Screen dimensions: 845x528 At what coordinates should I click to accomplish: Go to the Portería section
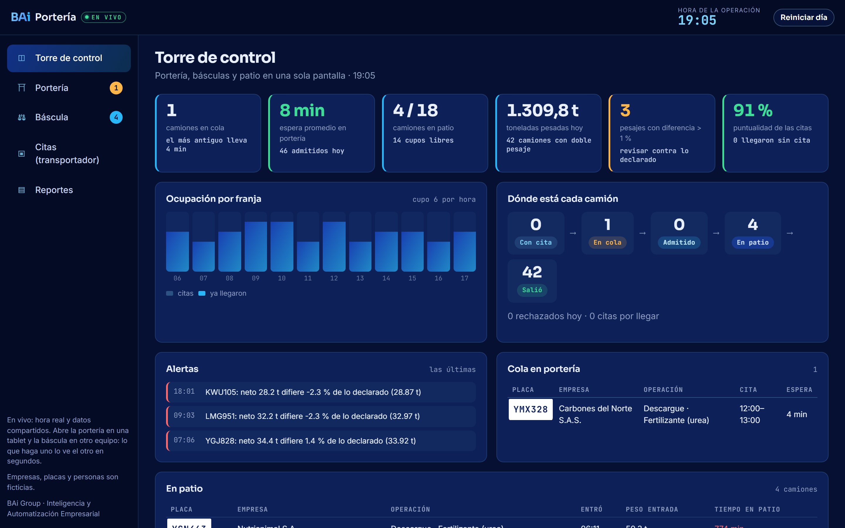69,88
